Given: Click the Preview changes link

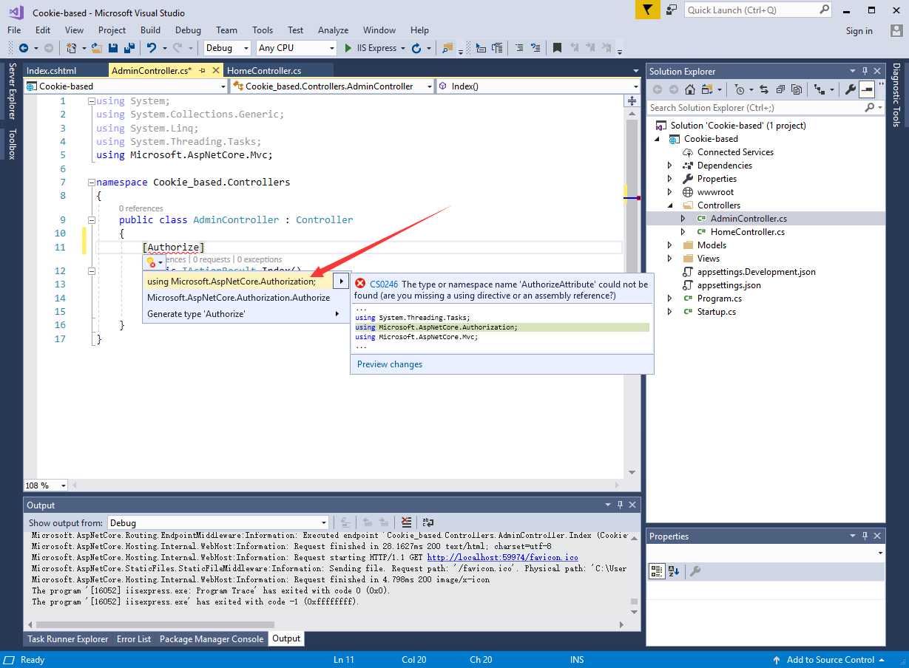Looking at the screenshot, I should click(390, 364).
